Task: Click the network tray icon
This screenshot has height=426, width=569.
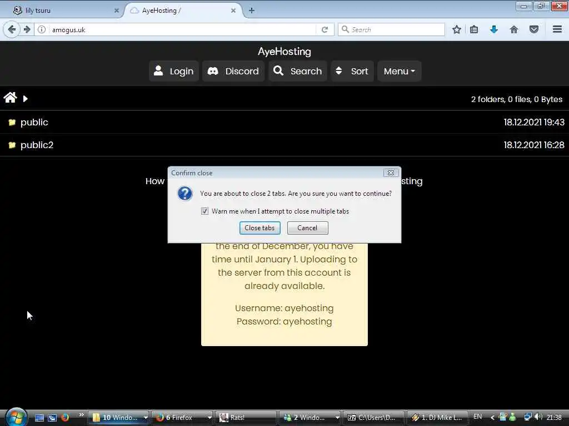Action: [x=528, y=417]
